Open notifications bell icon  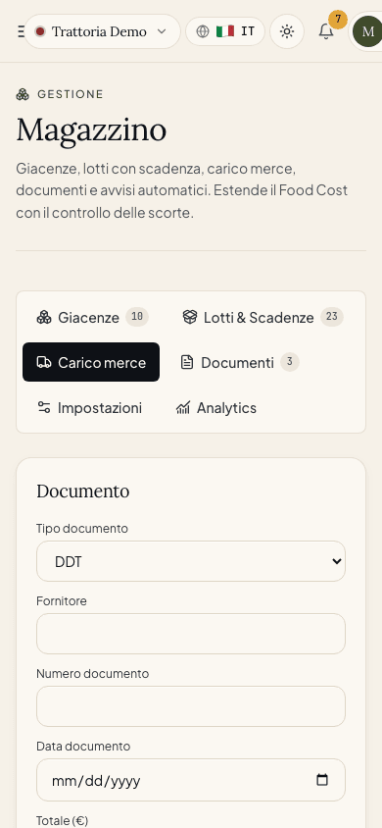pyautogui.click(x=326, y=31)
